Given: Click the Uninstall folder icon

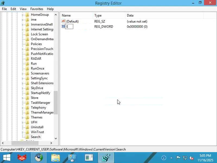Looking at the screenshot, I should click(27, 127).
